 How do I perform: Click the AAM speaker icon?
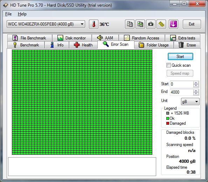click(100, 38)
